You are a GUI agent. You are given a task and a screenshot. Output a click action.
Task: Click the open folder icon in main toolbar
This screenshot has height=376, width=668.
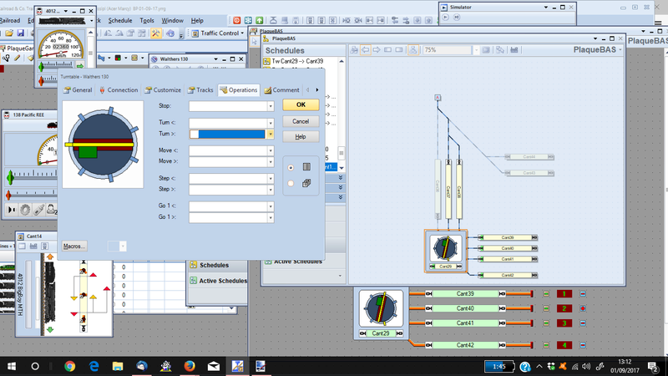[9, 33]
